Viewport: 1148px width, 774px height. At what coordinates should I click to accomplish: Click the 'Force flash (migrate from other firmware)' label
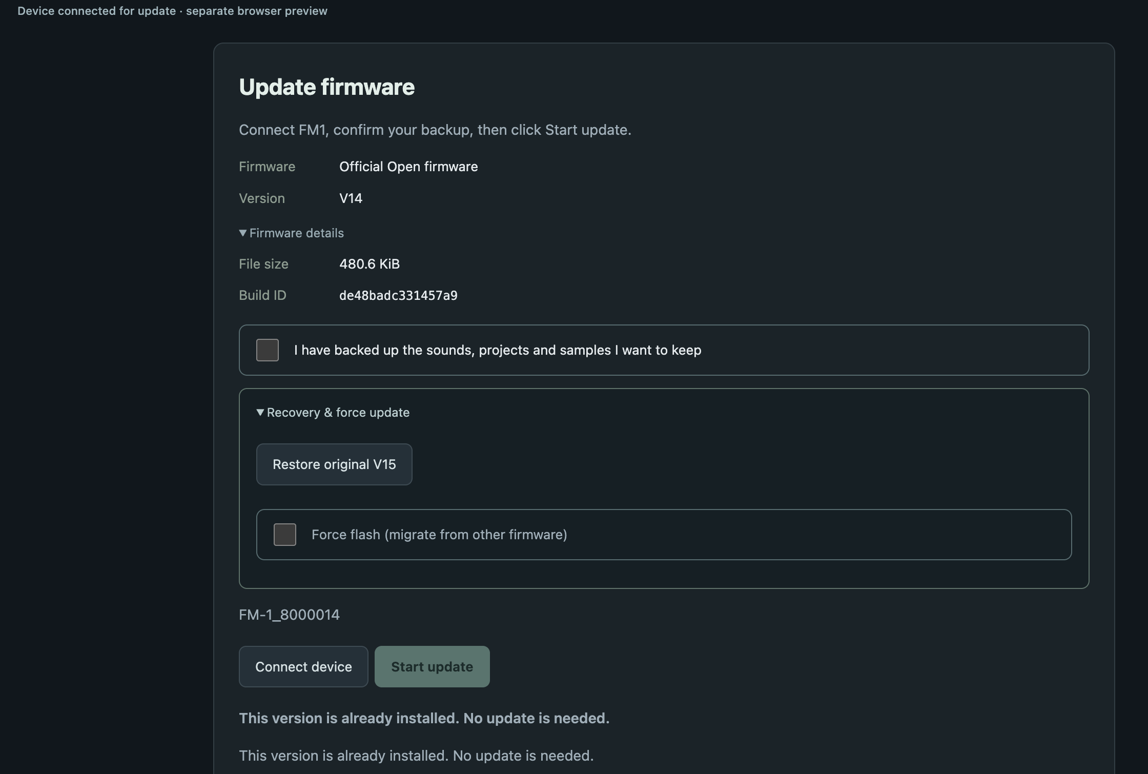pos(439,535)
